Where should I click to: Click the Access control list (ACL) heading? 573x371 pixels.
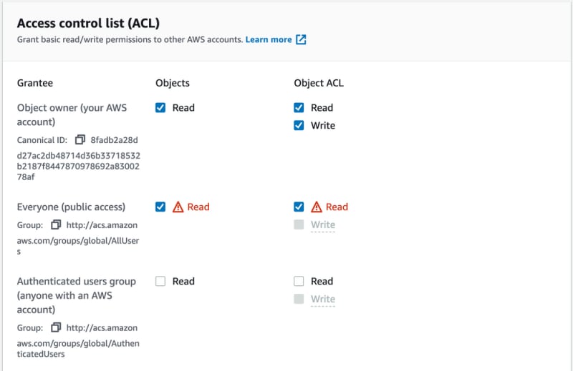pyautogui.click(x=88, y=23)
